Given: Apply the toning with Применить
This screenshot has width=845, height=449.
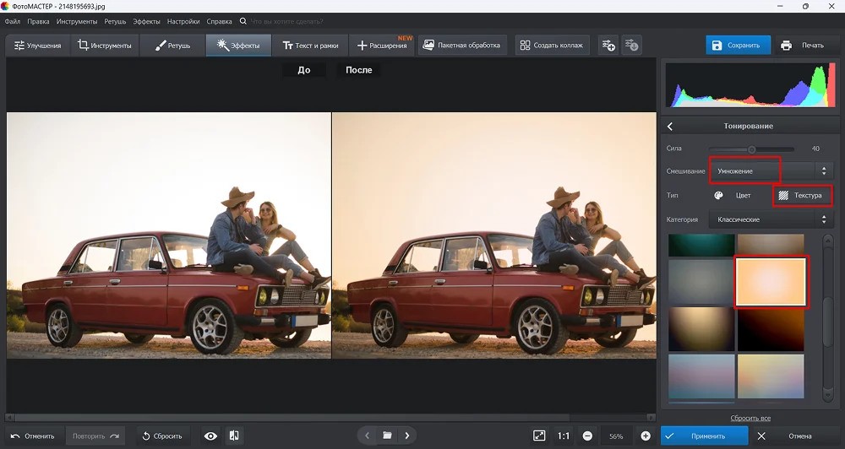Looking at the screenshot, I should [x=705, y=436].
